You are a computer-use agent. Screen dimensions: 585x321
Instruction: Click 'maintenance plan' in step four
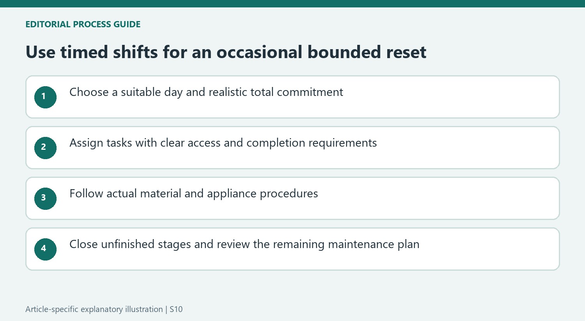pos(374,245)
